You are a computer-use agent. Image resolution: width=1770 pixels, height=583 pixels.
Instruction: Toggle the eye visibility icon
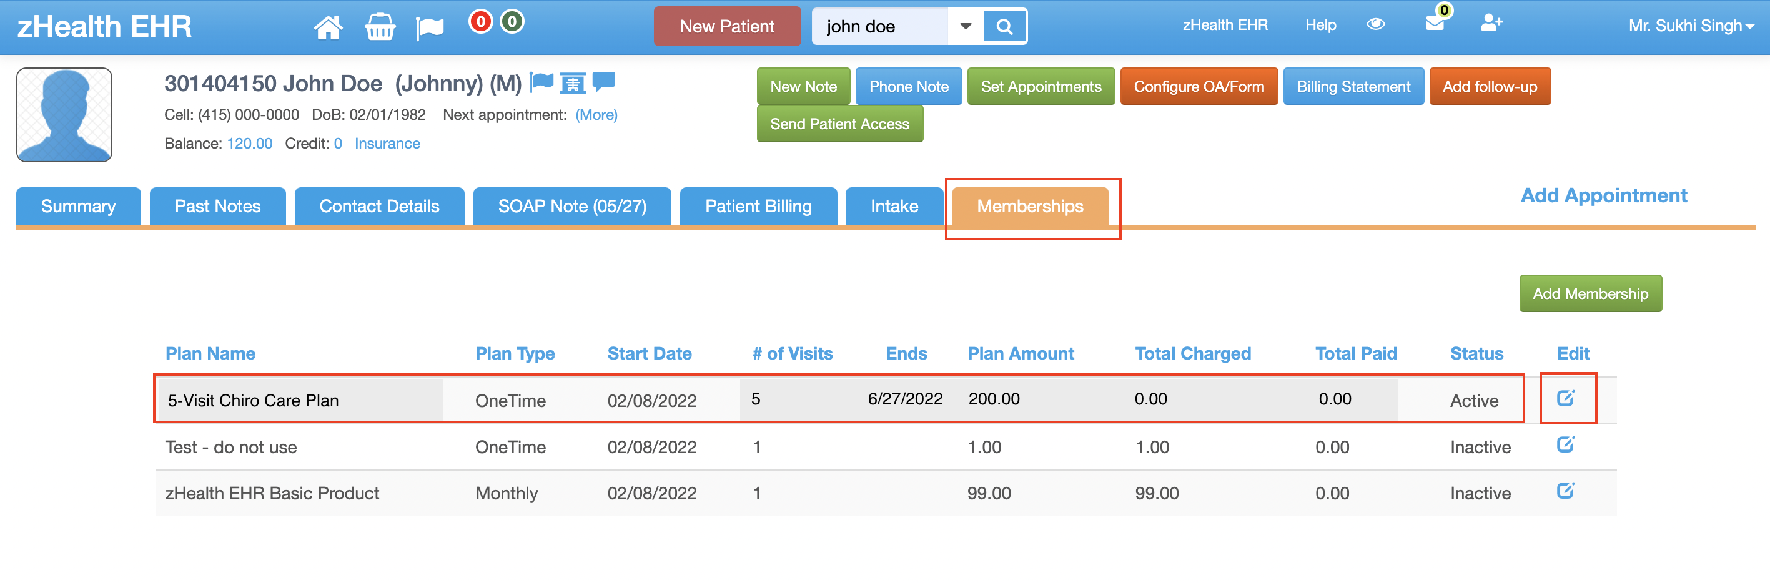pyautogui.click(x=1375, y=24)
